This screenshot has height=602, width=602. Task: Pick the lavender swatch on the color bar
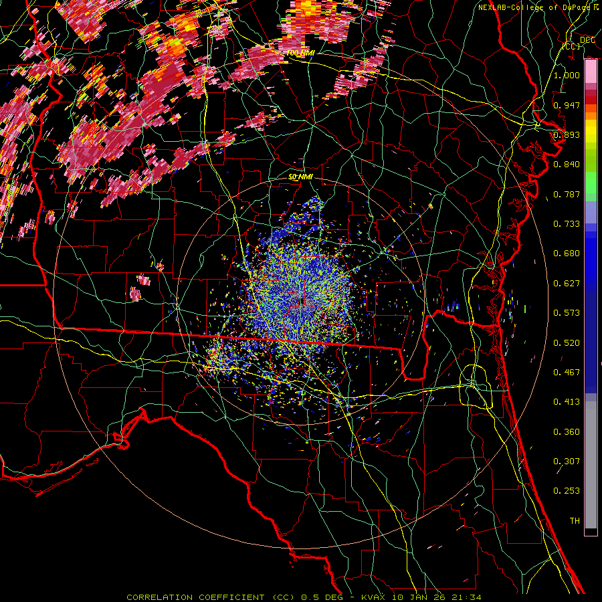[591, 213]
